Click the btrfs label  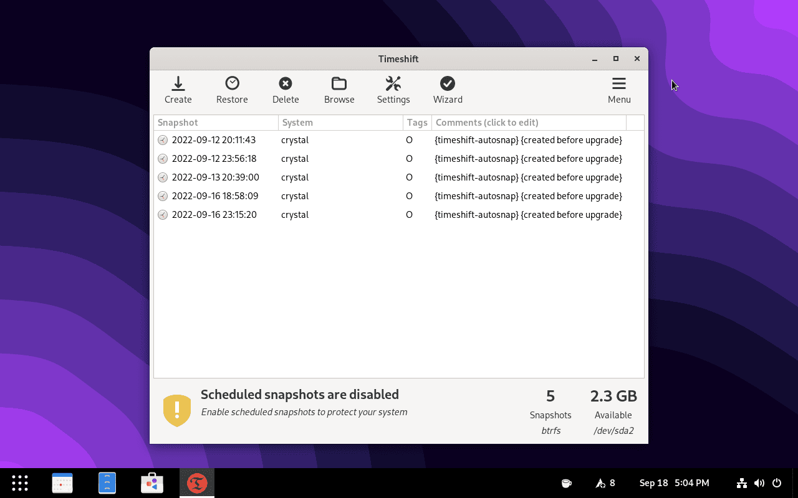click(551, 431)
